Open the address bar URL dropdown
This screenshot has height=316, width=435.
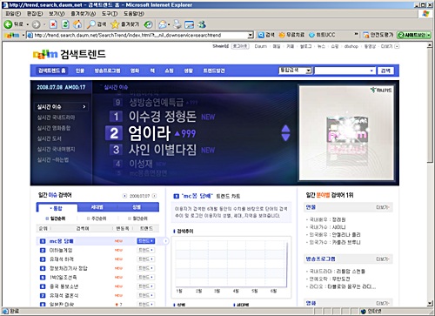251,36
